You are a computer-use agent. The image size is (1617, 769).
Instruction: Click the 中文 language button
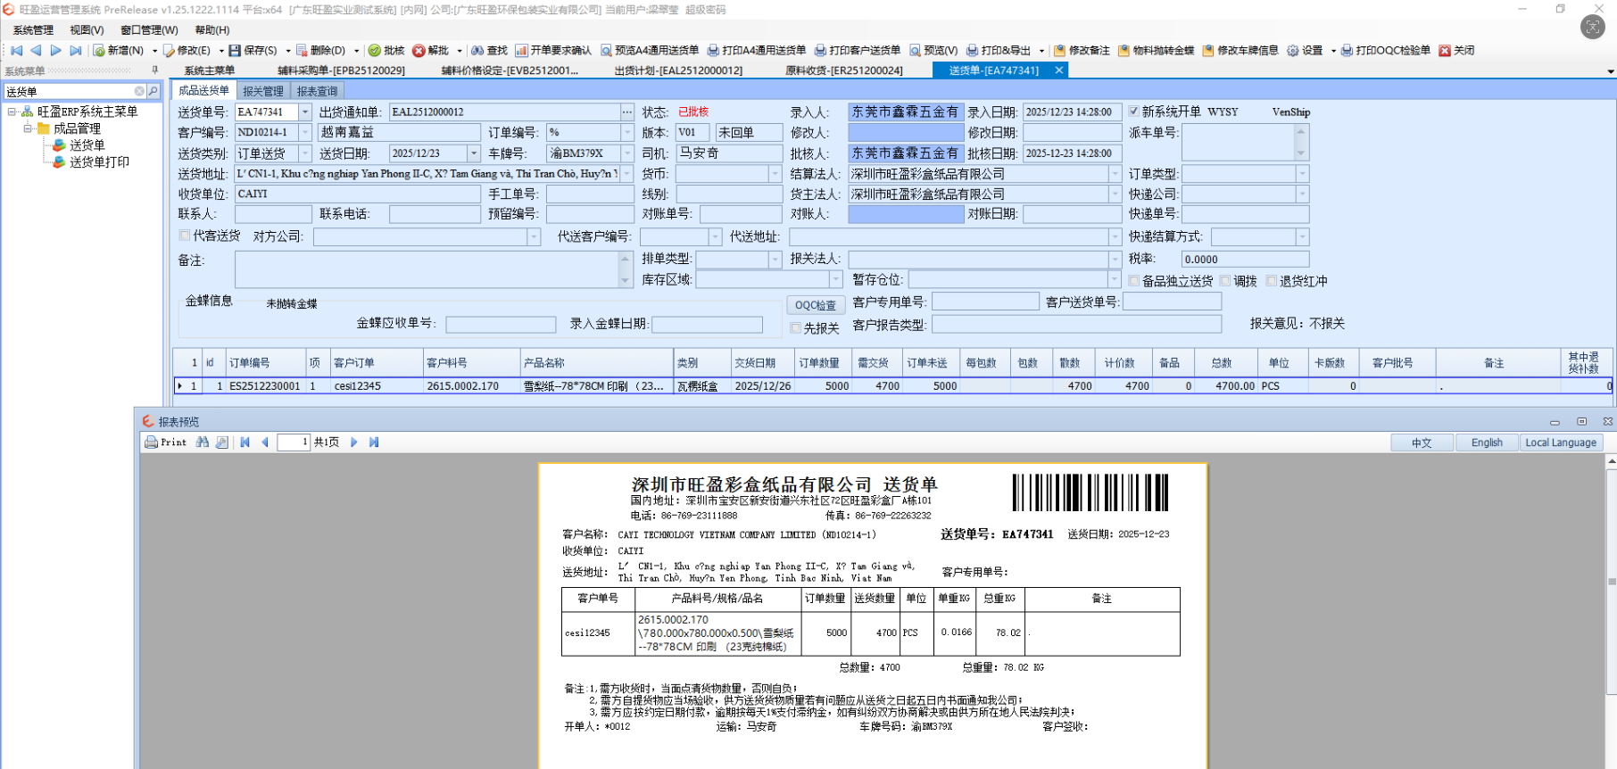click(1422, 442)
